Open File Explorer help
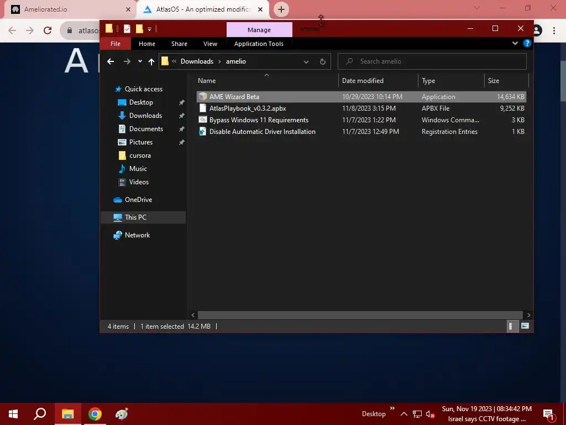 [527, 43]
